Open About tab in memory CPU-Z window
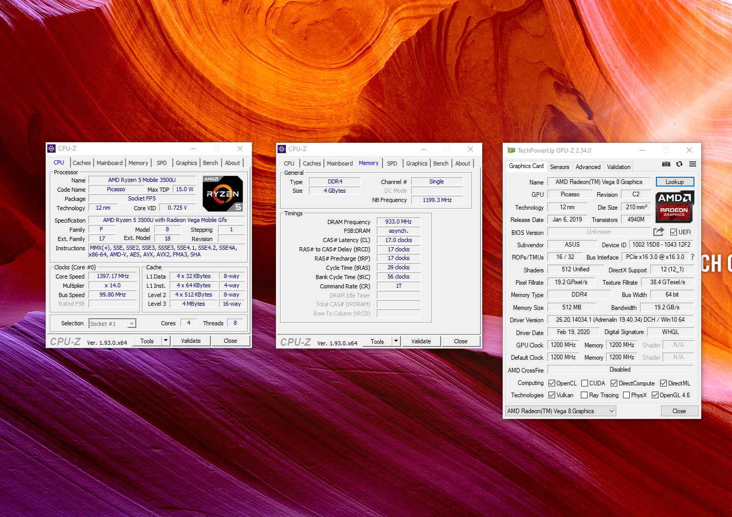The image size is (732, 517). coord(463,163)
